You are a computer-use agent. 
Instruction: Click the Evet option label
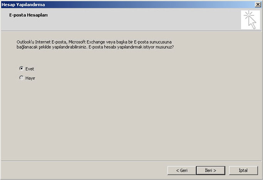[30, 69]
